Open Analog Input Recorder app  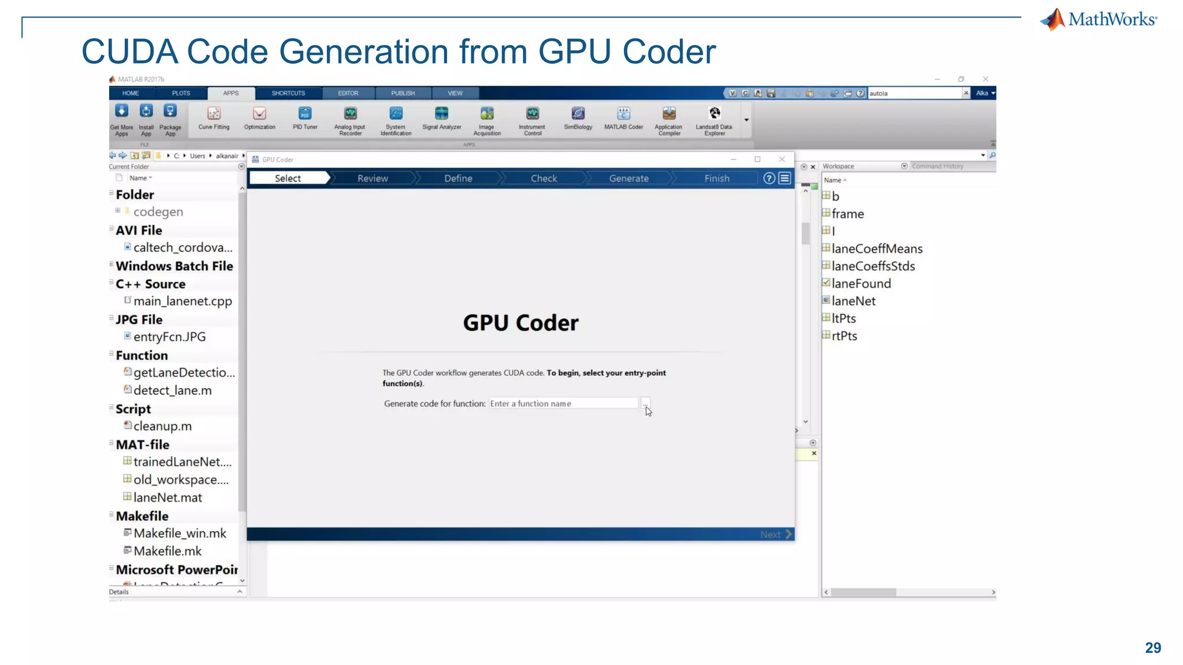point(350,121)
